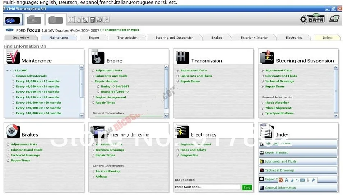This screenshot has height=195, width=343.
Task: Switch to Exterior / Interior tab
Action: coord(254,38)
